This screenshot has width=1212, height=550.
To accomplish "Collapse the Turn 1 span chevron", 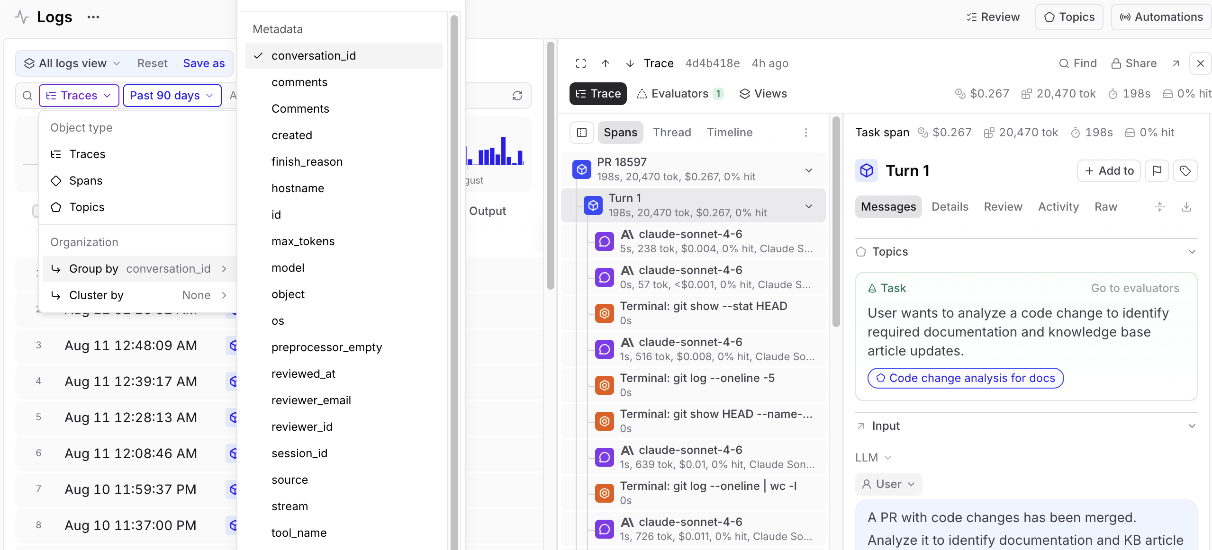I will tap(808, 206).
